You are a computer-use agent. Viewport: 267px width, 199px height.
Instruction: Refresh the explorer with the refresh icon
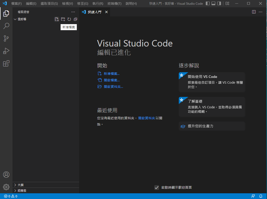[x=69, y=19]
